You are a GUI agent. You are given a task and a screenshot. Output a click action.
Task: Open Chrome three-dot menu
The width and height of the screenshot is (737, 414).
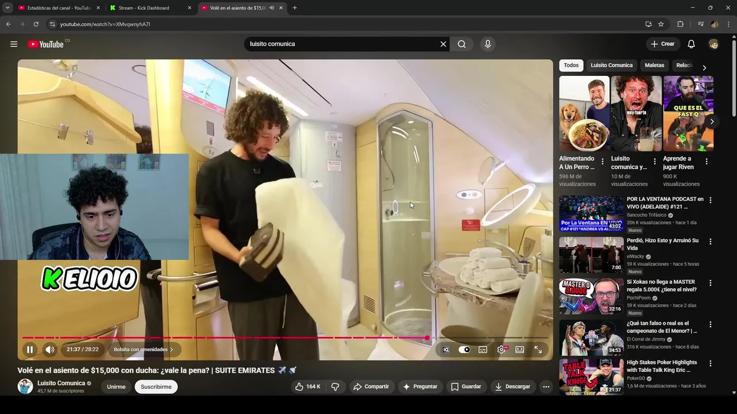point(728,24)
